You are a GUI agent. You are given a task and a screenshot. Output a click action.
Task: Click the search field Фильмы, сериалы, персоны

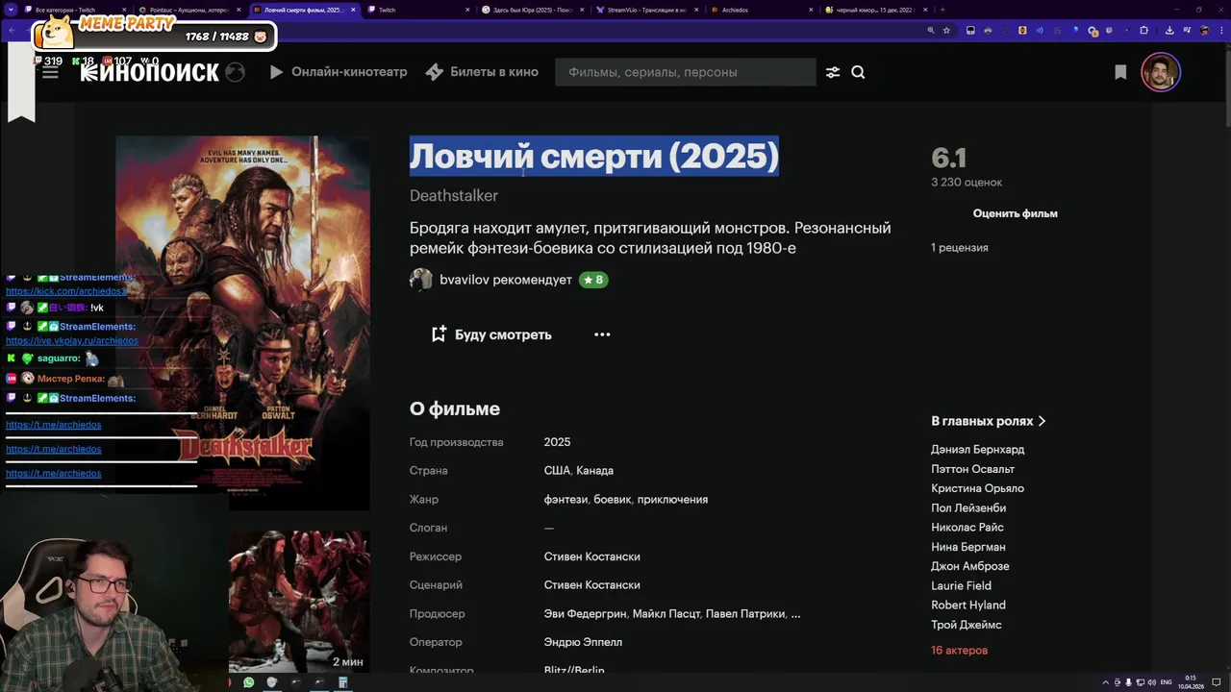685,72
